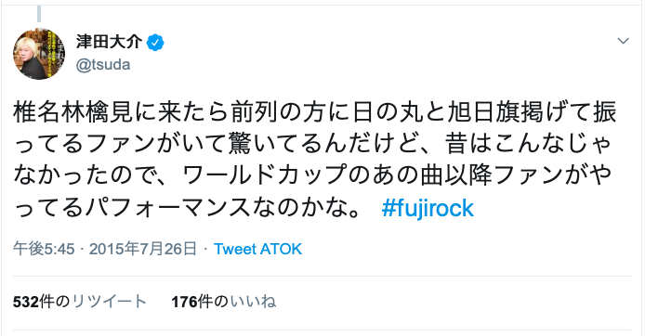Click the blue verified badge icon

tap(155, 43)
